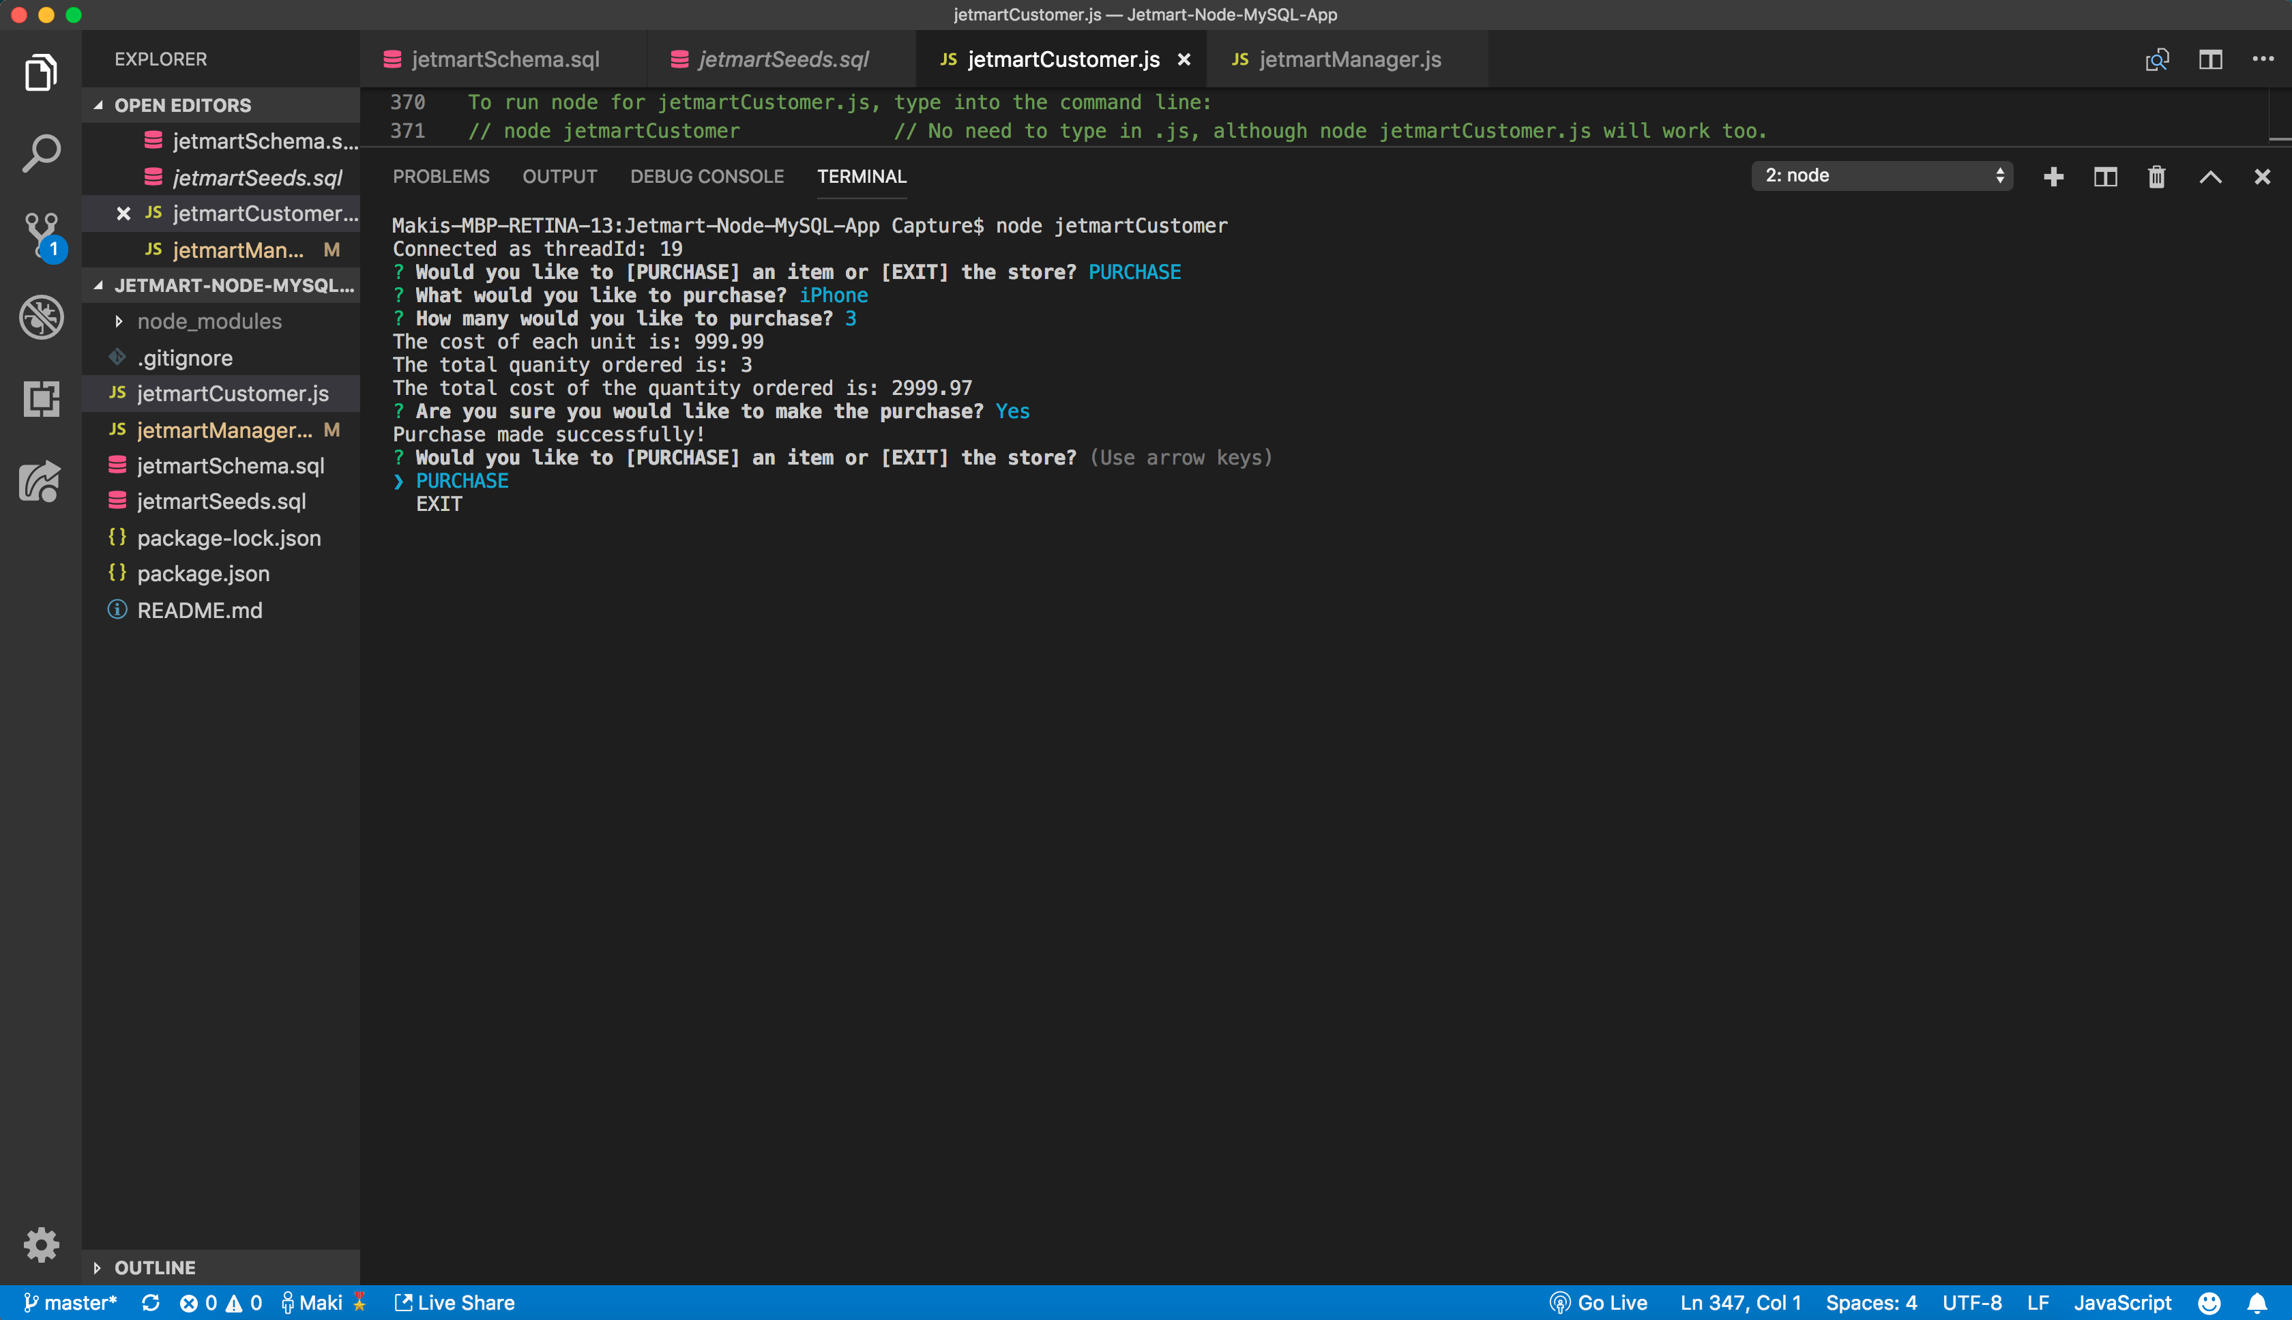Split the terminal panel
2292x1320 pixels.
tap(2104, 177)
